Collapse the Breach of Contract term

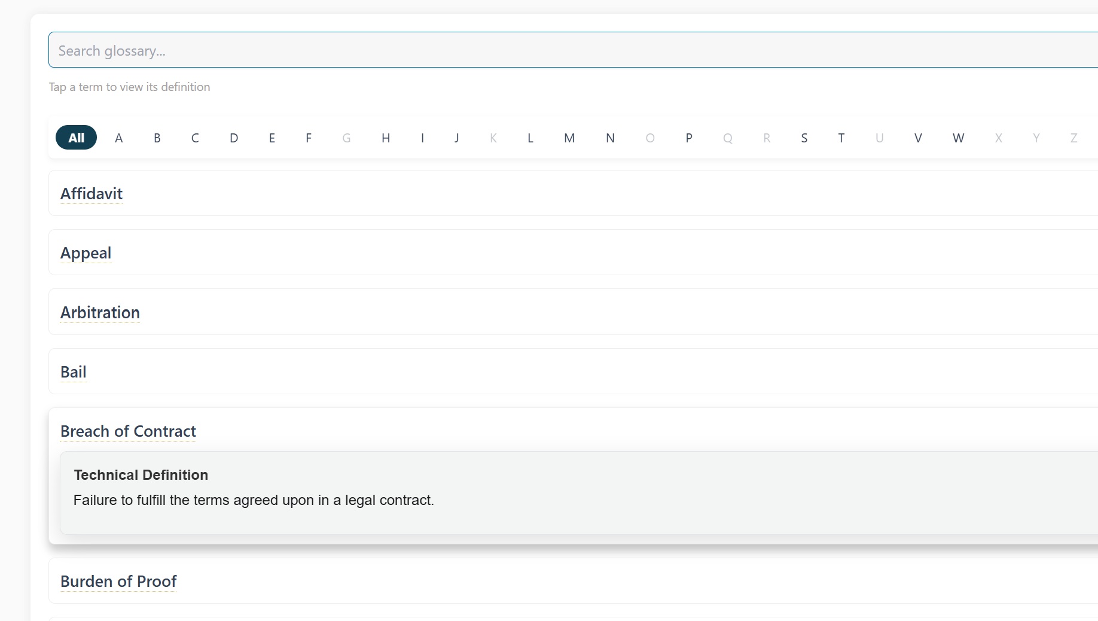point(128,431)
